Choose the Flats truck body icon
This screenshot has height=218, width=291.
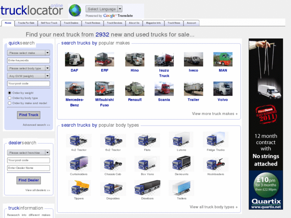click(x=147, y=140)
